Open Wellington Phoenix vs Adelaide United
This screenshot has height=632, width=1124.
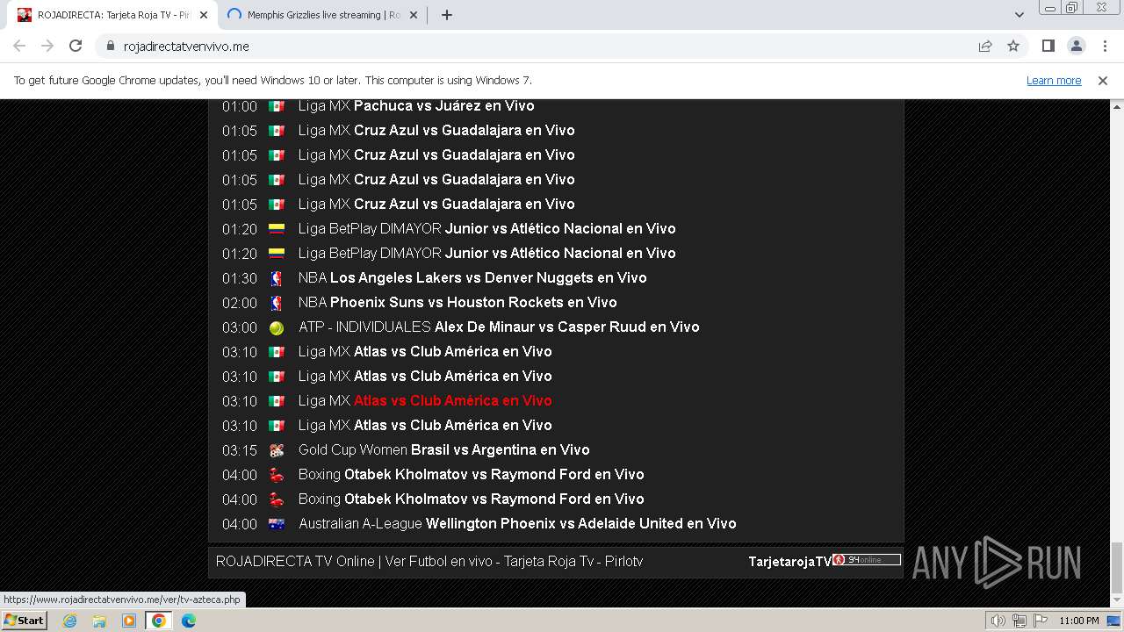click(x=580, y=523)
